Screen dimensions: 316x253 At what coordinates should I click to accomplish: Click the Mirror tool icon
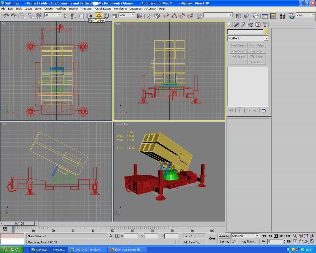click(x=238, y=16)
